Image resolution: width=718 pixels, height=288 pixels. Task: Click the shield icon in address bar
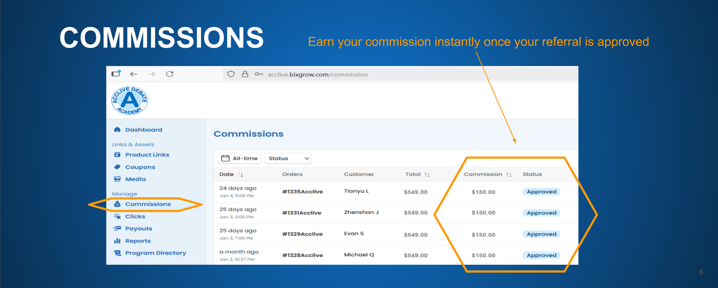click(231, 74)
